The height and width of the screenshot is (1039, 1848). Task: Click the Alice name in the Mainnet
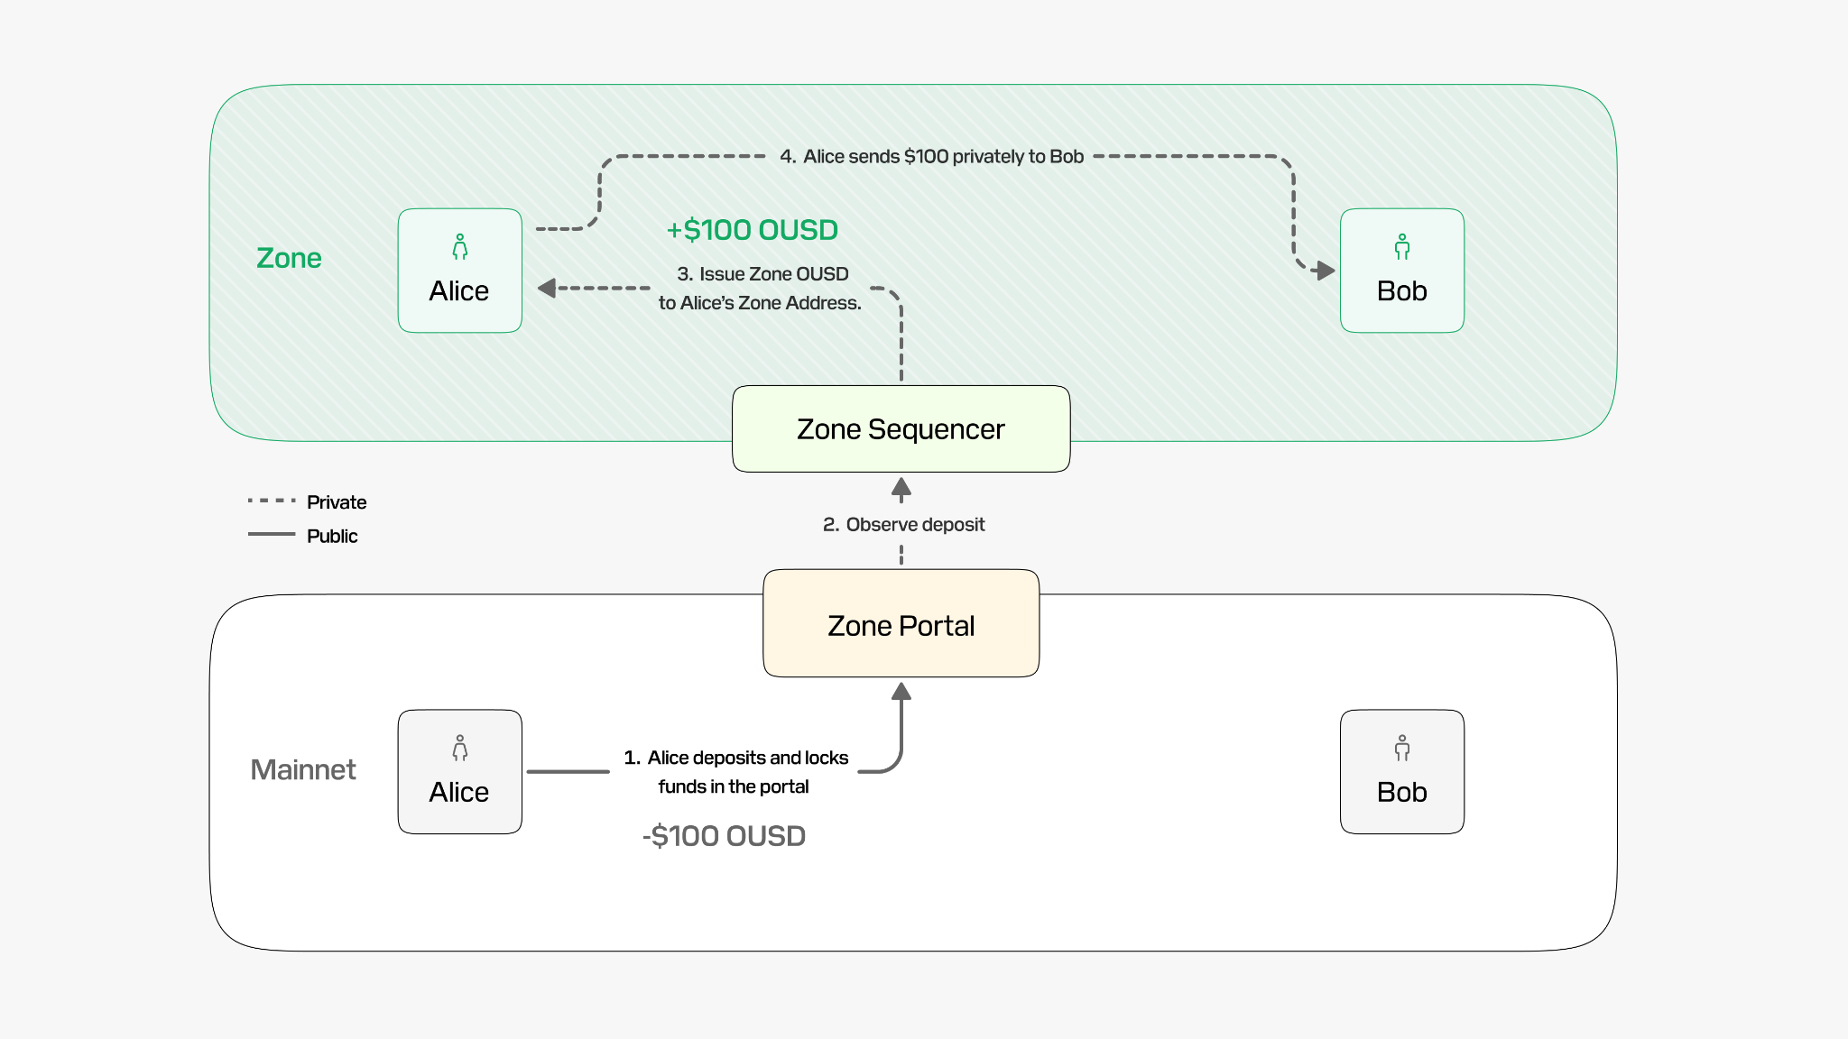pyautogui.click(x=459, y=792)
